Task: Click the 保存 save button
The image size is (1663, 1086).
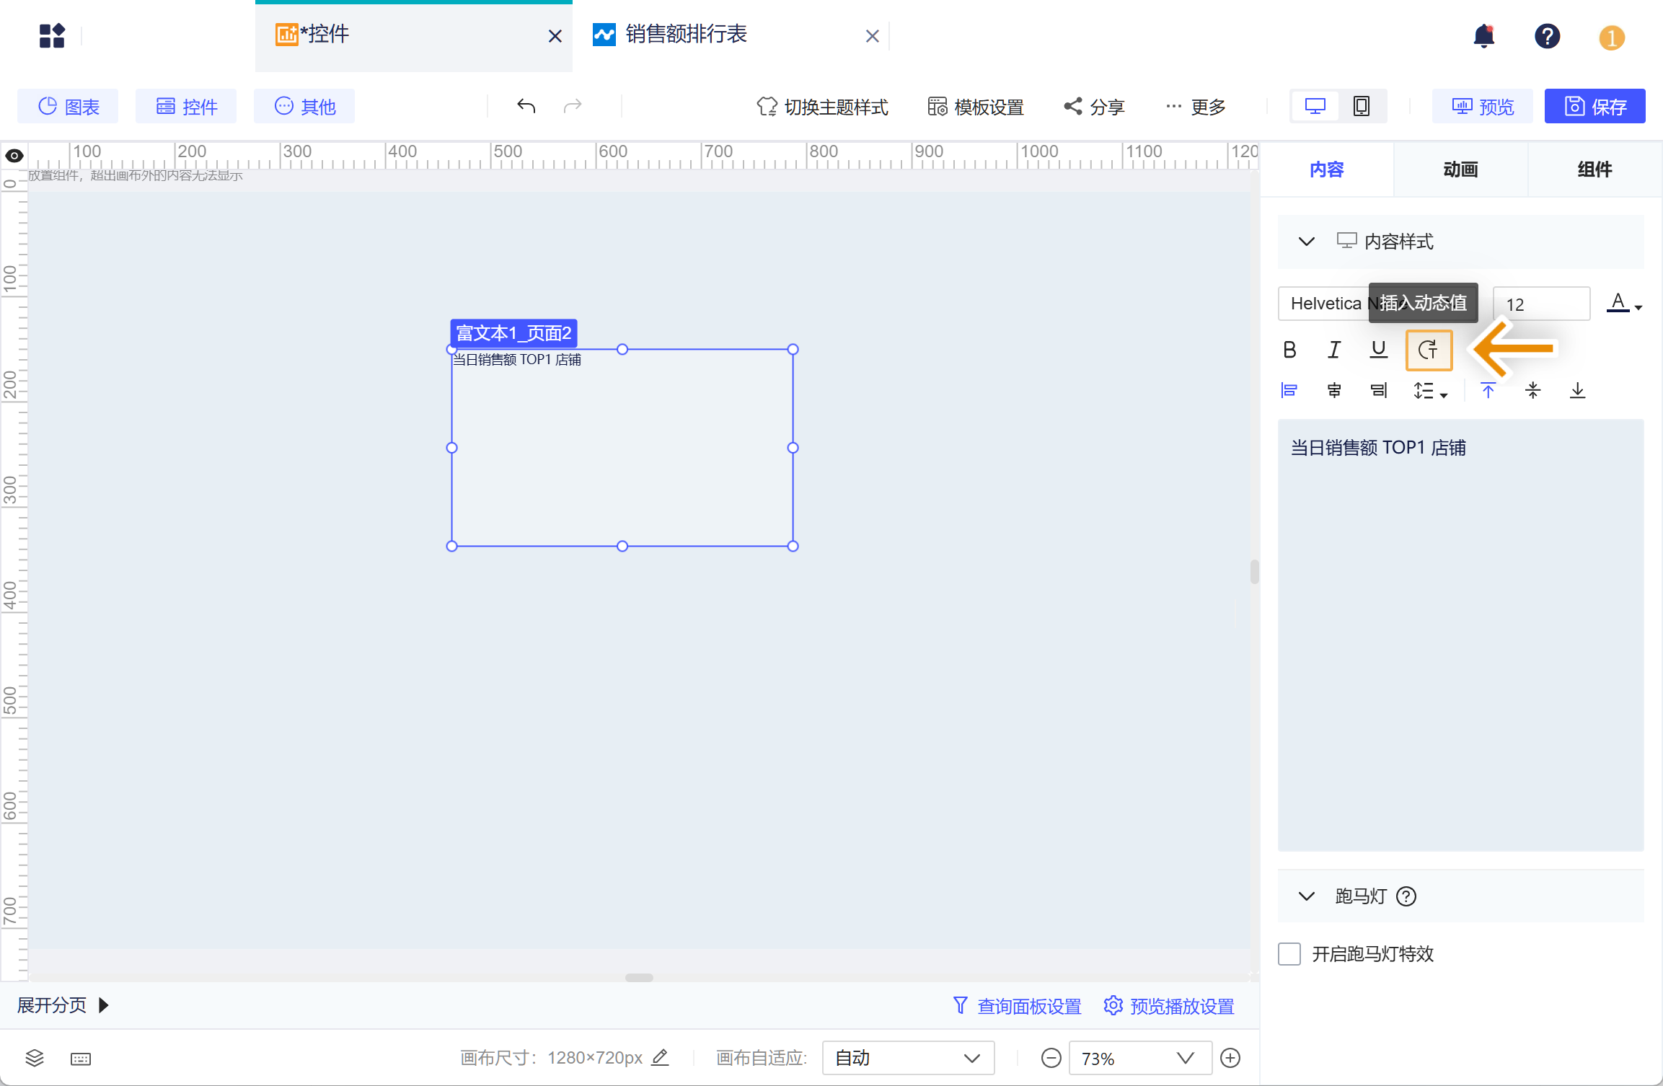Action: 1594,105
